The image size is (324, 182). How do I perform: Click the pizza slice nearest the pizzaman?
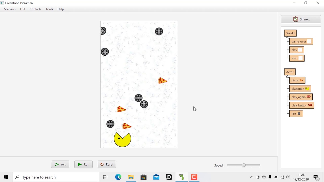point(127,126)
